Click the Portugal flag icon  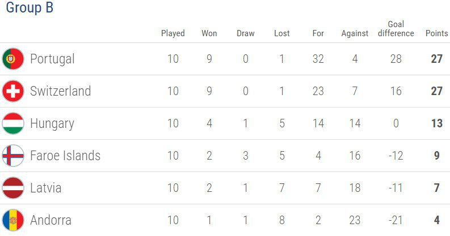[x=12, y=59]
